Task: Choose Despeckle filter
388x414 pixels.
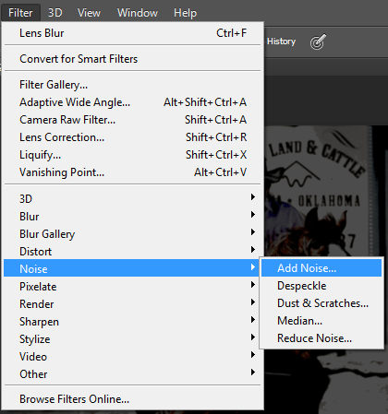Action: coord(321,286)
